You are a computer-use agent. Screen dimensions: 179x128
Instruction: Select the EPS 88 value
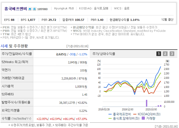coord(9,20)
